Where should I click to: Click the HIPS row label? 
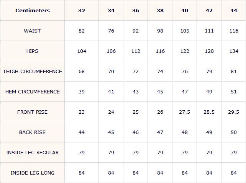pos(32,51)
